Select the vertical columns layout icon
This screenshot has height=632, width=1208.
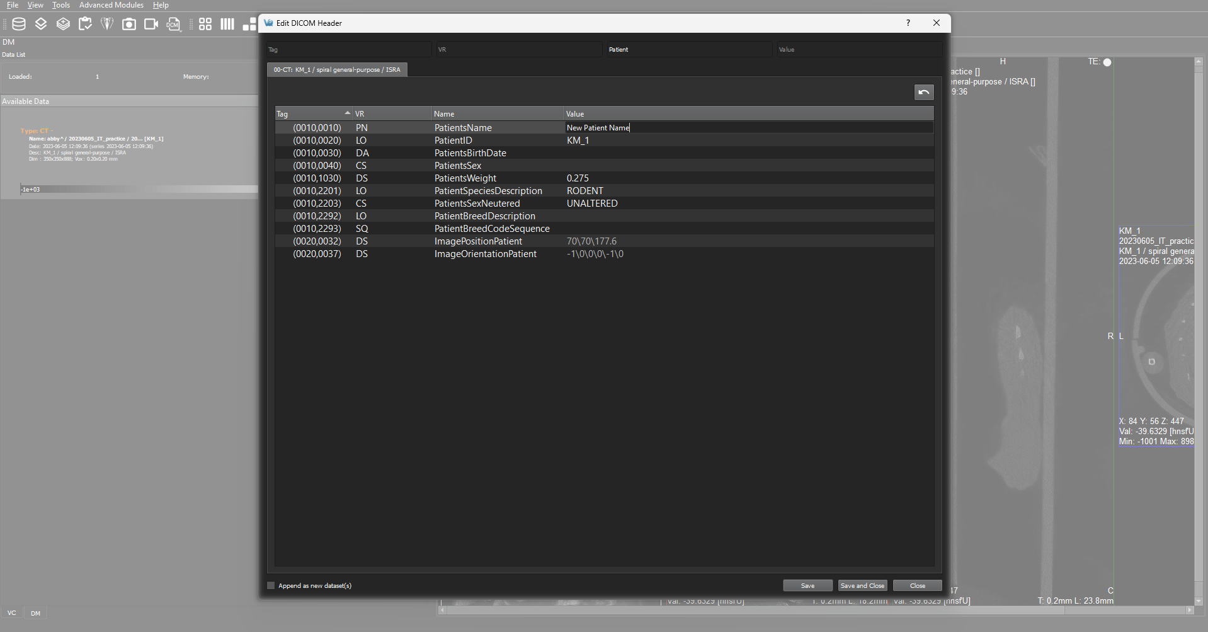227,24
